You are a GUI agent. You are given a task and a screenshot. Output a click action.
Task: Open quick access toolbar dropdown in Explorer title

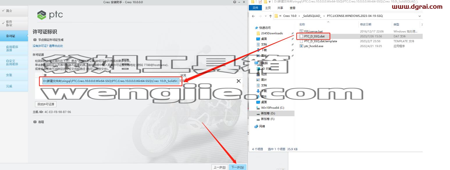pyautogui.click(x=270, y=2)
